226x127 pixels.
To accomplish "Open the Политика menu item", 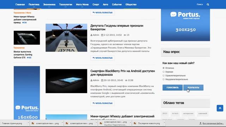I will point(34,5).
